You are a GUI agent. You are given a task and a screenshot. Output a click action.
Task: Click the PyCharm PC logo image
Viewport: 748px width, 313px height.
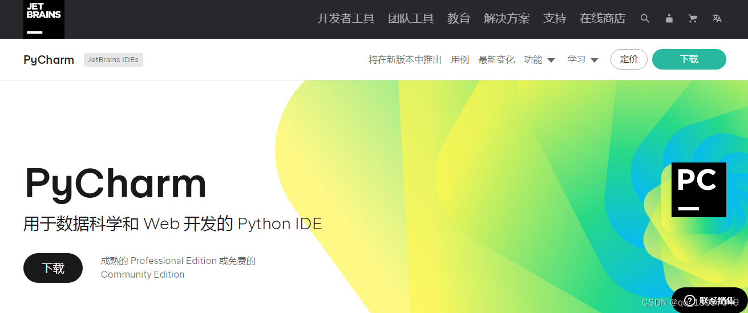pos(699,190)
